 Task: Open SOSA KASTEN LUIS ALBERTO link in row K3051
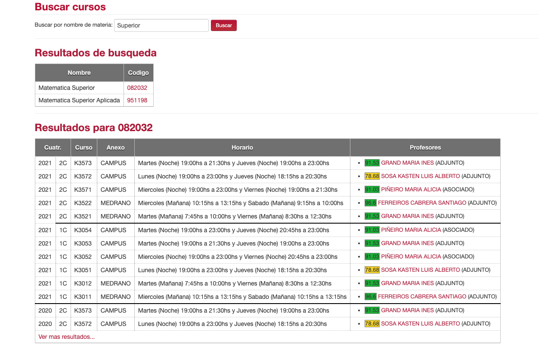[420, 270]
